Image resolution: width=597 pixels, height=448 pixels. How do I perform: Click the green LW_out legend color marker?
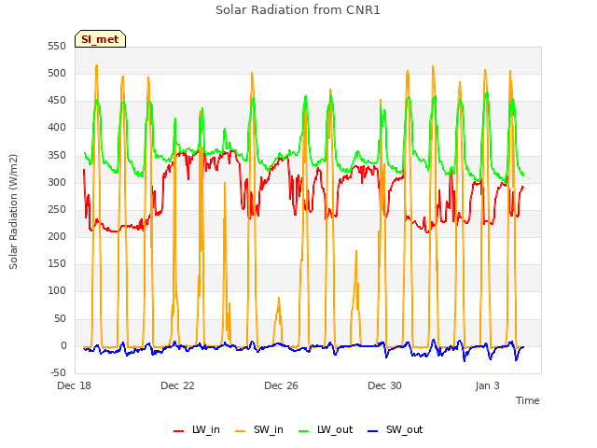304,431
